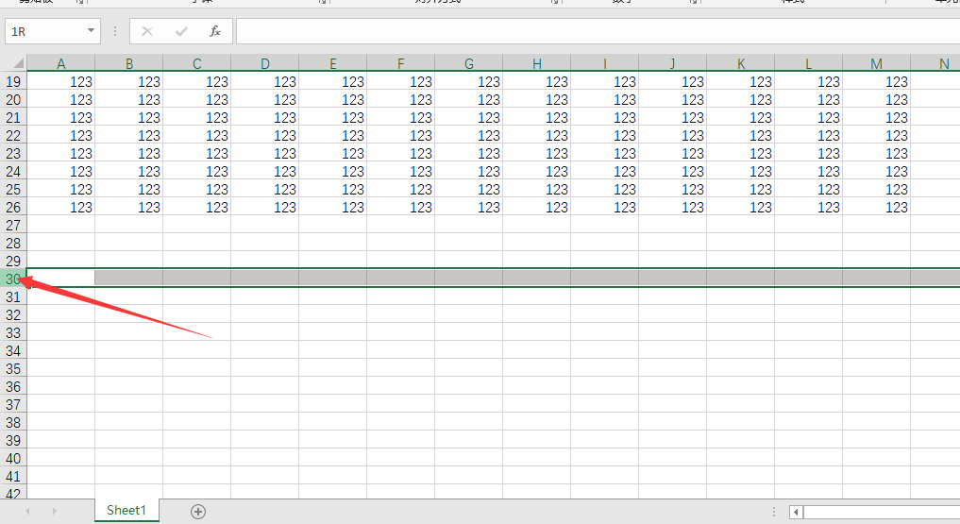960x524 pixels.
Task: Click the next sheet navigation arrow
Action: click(55, 511)
